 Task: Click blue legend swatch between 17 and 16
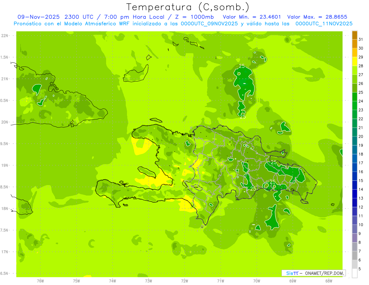coord(355,168)
